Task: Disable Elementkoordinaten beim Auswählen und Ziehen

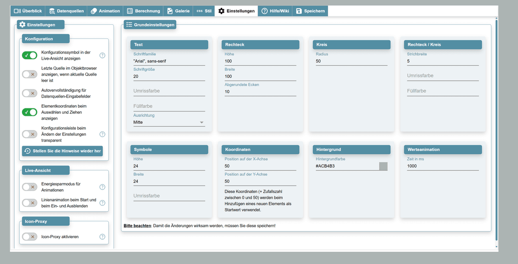Action: [30, 112]
